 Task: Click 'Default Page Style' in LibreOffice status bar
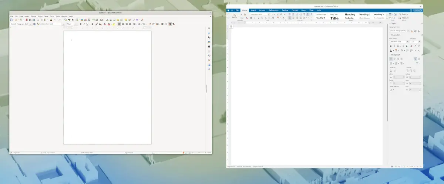87,153
